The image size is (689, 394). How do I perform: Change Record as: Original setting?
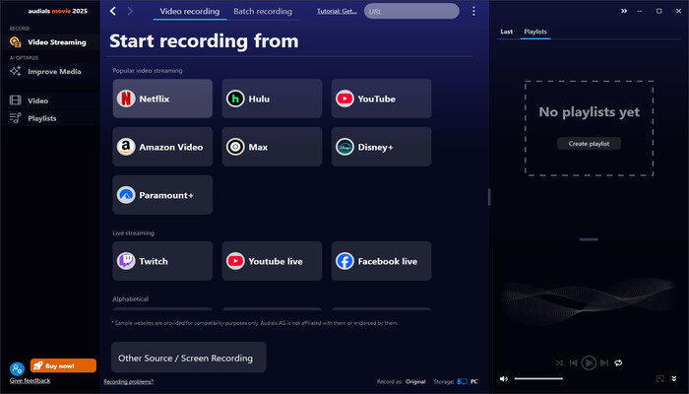click(x=402, y=382)
